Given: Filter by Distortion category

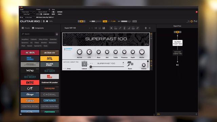Looking at the screenshot, I should coord(53,39).
